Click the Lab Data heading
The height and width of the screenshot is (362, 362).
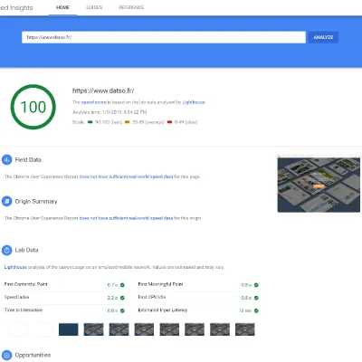coord(26,250)
